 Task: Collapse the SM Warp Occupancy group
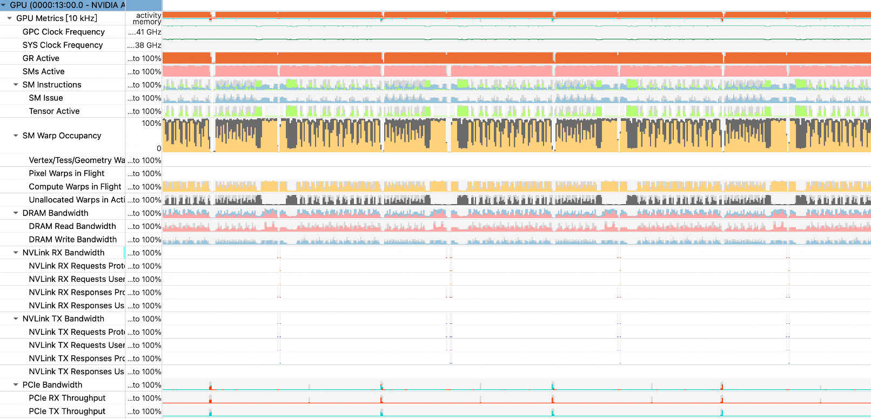[16, 136]
